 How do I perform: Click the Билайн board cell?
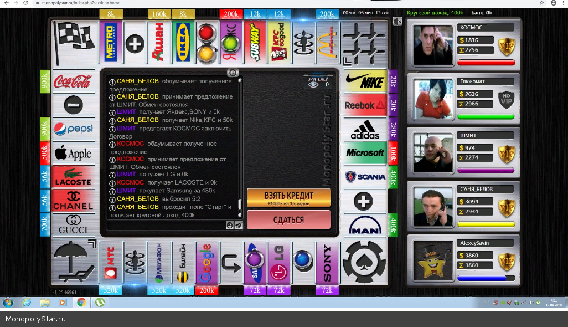(x=183, y=263)
